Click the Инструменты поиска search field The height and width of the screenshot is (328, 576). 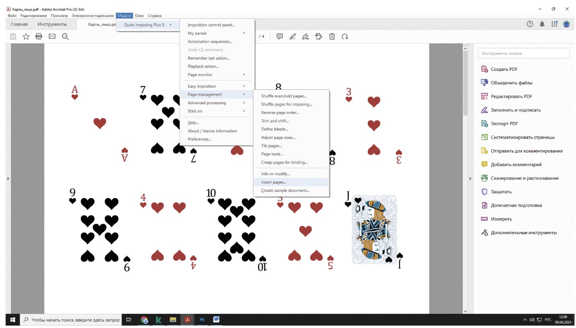pyautogui.click(x=524, y=53)
